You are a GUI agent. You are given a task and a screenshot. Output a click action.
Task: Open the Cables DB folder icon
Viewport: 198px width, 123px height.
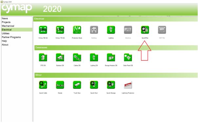[x=77, y=57]
